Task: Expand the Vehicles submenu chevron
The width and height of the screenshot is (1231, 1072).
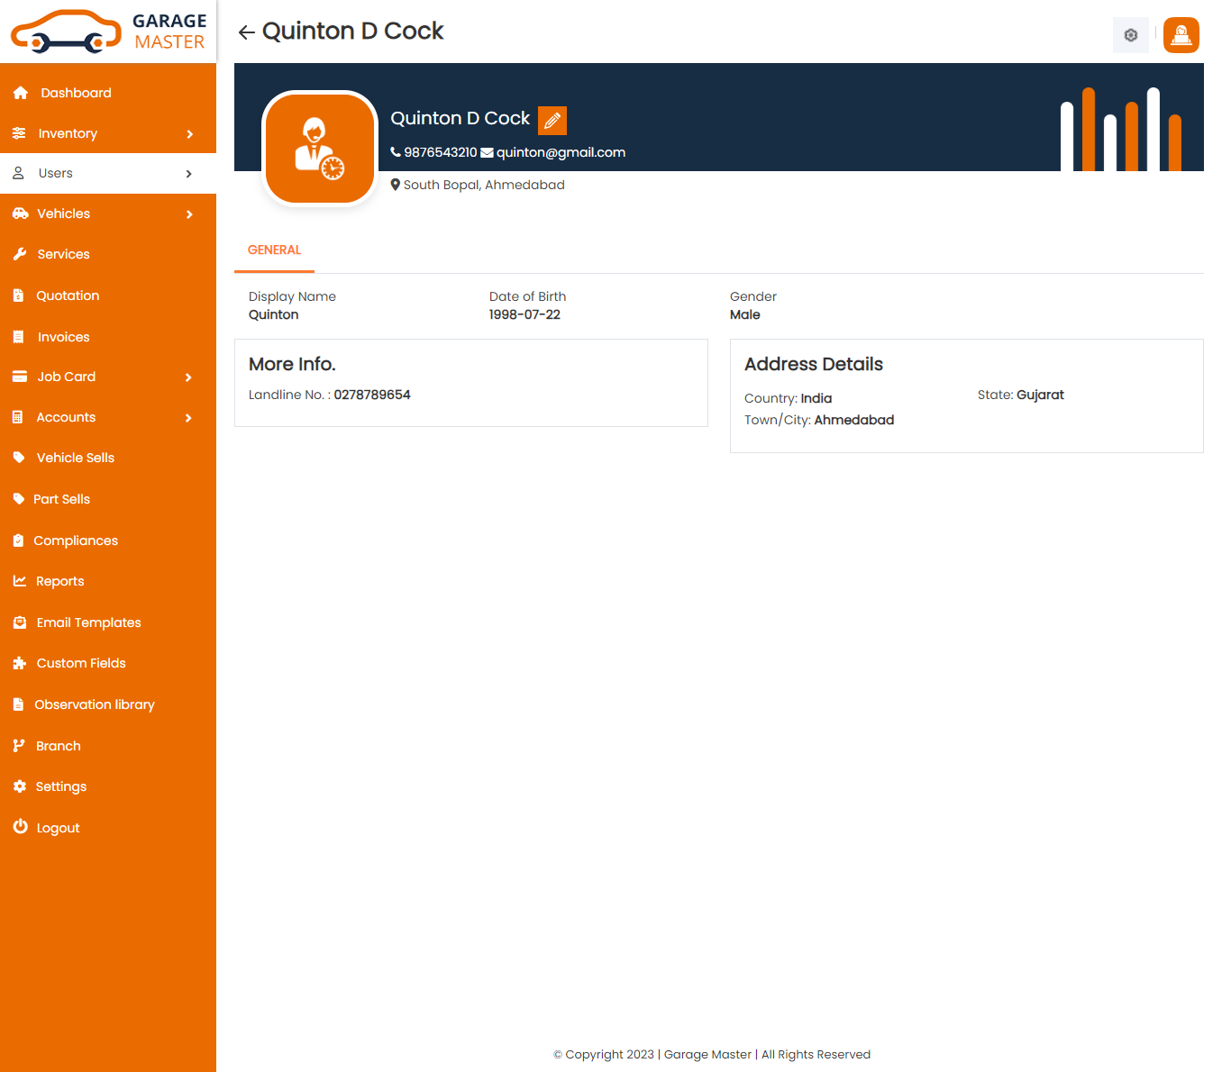Action: pyautogui.click(x=189, y=214)
